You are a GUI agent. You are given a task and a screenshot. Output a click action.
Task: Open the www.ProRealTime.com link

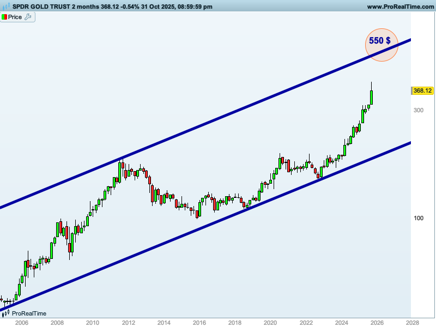click(x=399, y=7)
